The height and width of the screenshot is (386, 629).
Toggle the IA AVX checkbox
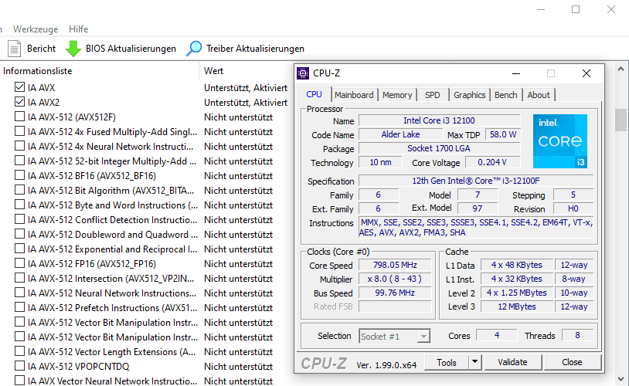pos(19,87)
